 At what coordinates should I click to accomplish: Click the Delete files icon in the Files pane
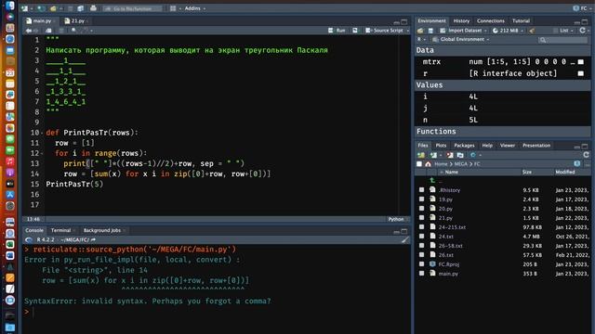point(450,155)
